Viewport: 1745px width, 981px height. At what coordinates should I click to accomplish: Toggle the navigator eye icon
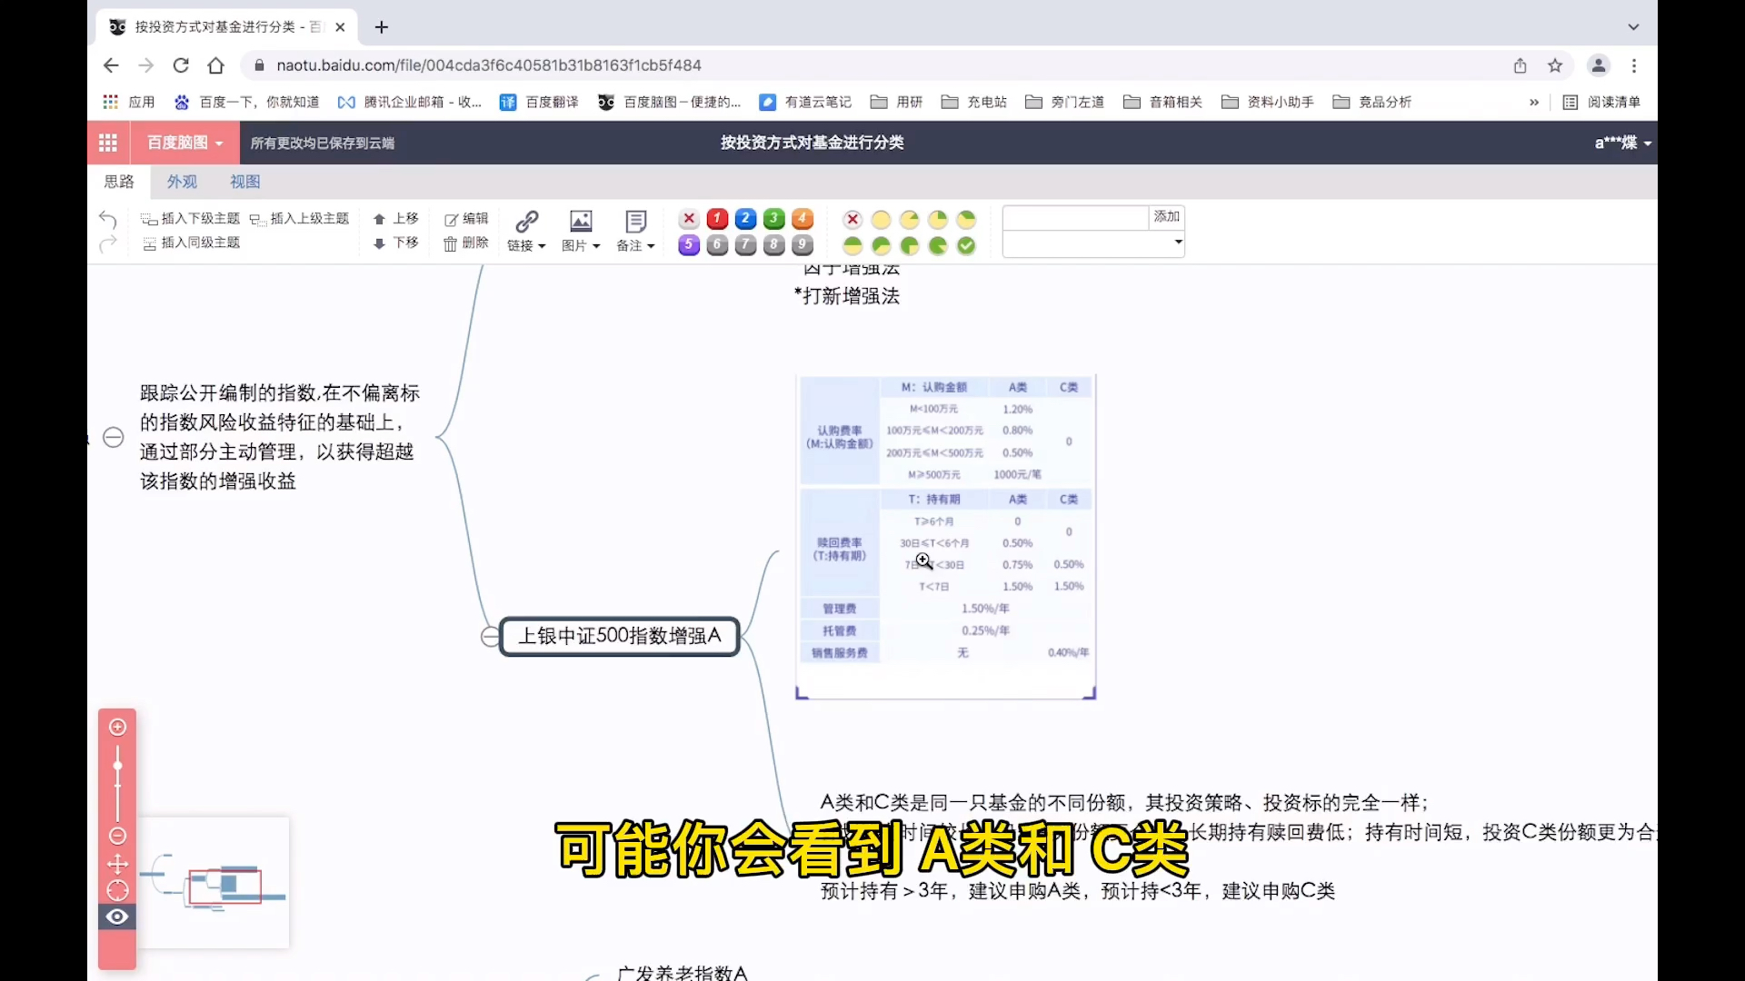pos(117,917)
